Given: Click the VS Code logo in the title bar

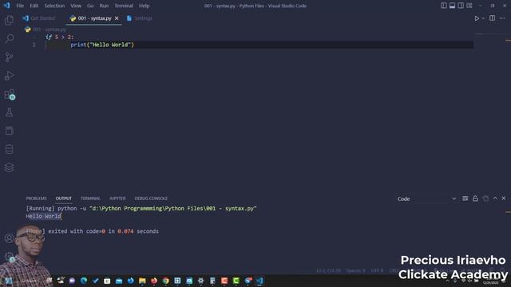Looking at the screenshot, I should 7,6.
